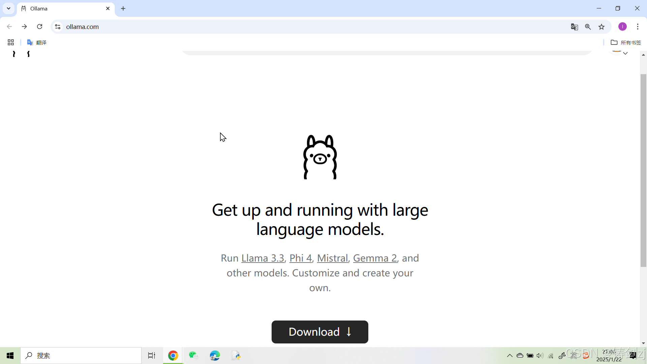The height and width of the screenshot is (364, 647).
Task: Open the Gemma 2 model link
Action: pyautogui.click(x=375, y=258)
